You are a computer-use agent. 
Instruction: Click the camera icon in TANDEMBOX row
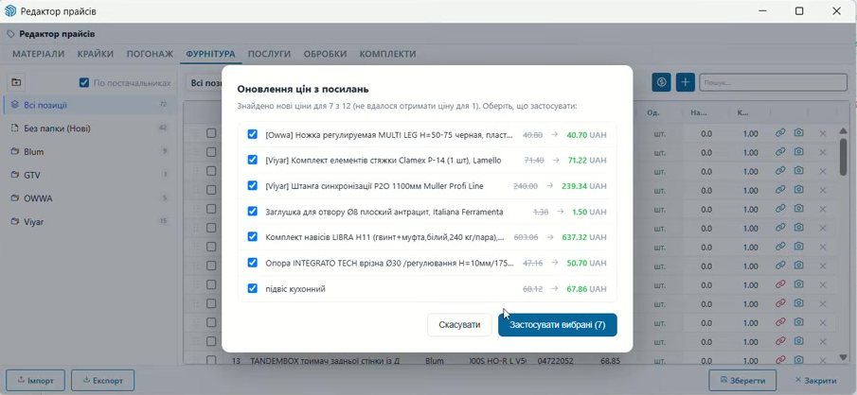pyautogui.click(x=798, y=359)
